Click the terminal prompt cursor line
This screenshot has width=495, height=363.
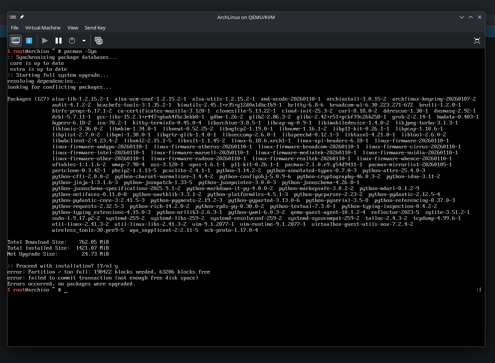coord(66,290)
